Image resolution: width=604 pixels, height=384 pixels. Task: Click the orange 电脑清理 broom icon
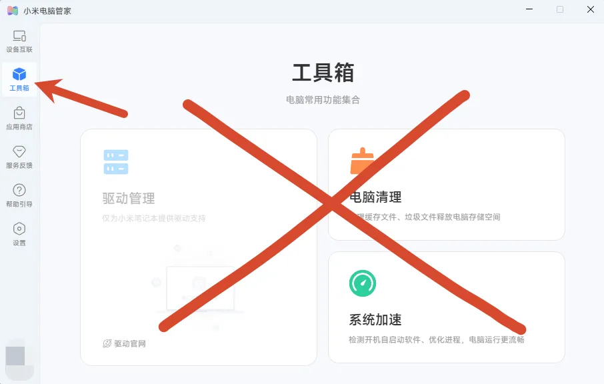362,161
